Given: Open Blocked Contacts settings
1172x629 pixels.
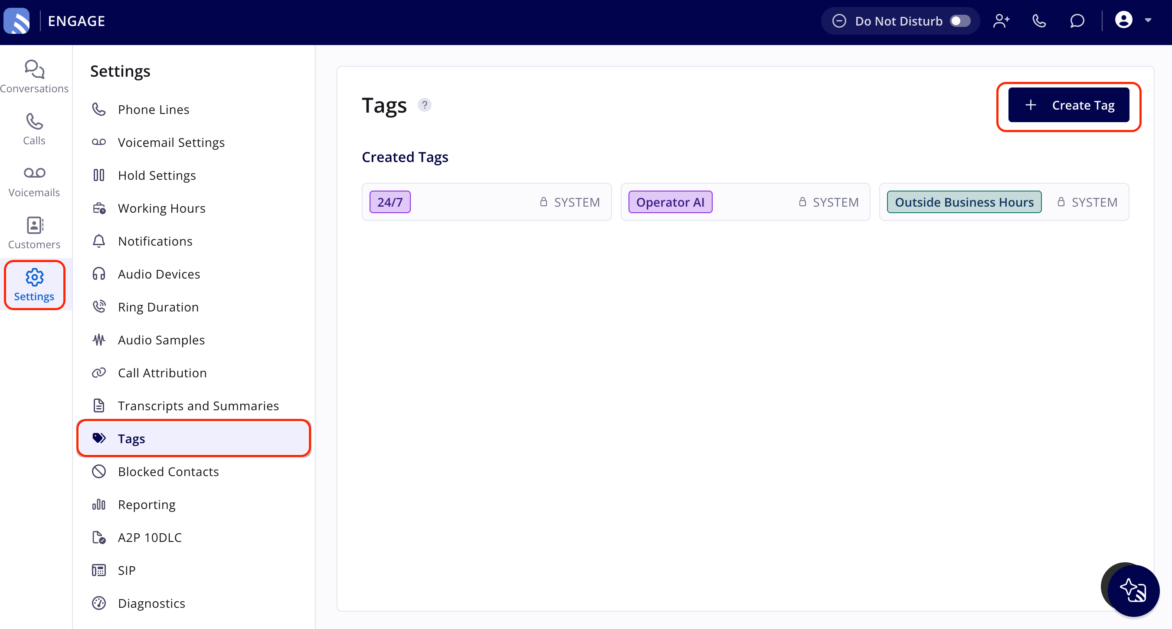Looking at the screenshot, I should point(193,472).
